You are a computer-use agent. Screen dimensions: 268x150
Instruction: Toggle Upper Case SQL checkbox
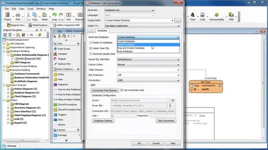[x=91, y=48]
